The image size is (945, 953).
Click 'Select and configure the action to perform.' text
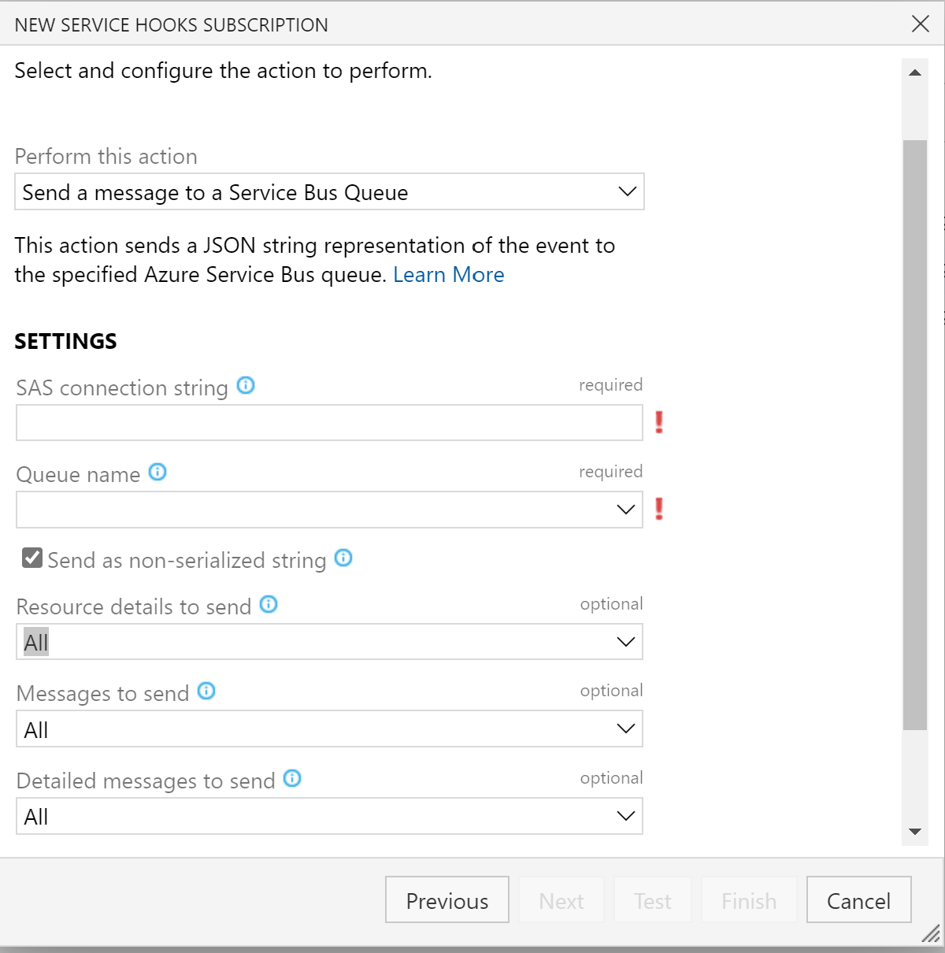point(224,71)
